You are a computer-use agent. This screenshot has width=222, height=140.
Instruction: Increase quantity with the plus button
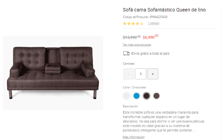tap(153, 74)
